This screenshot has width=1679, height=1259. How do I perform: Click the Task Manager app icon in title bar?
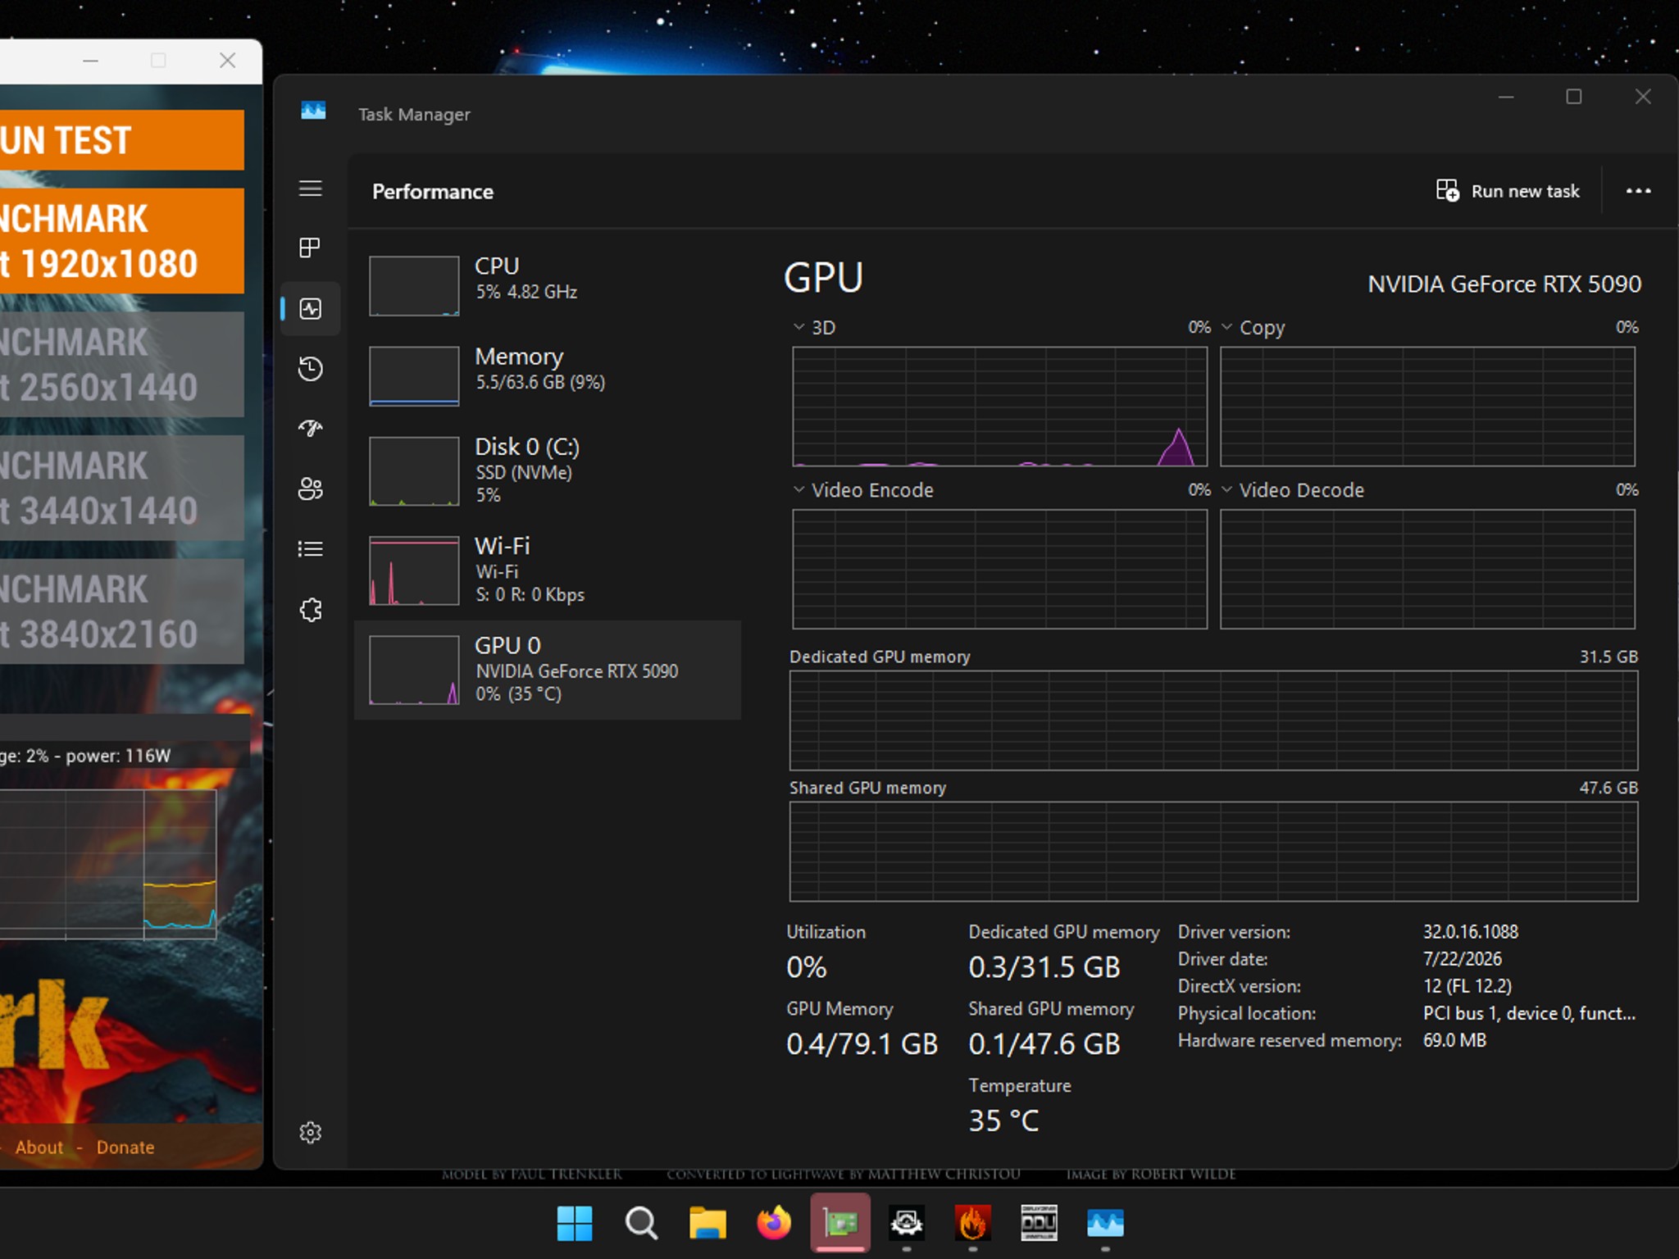(313, 111)
